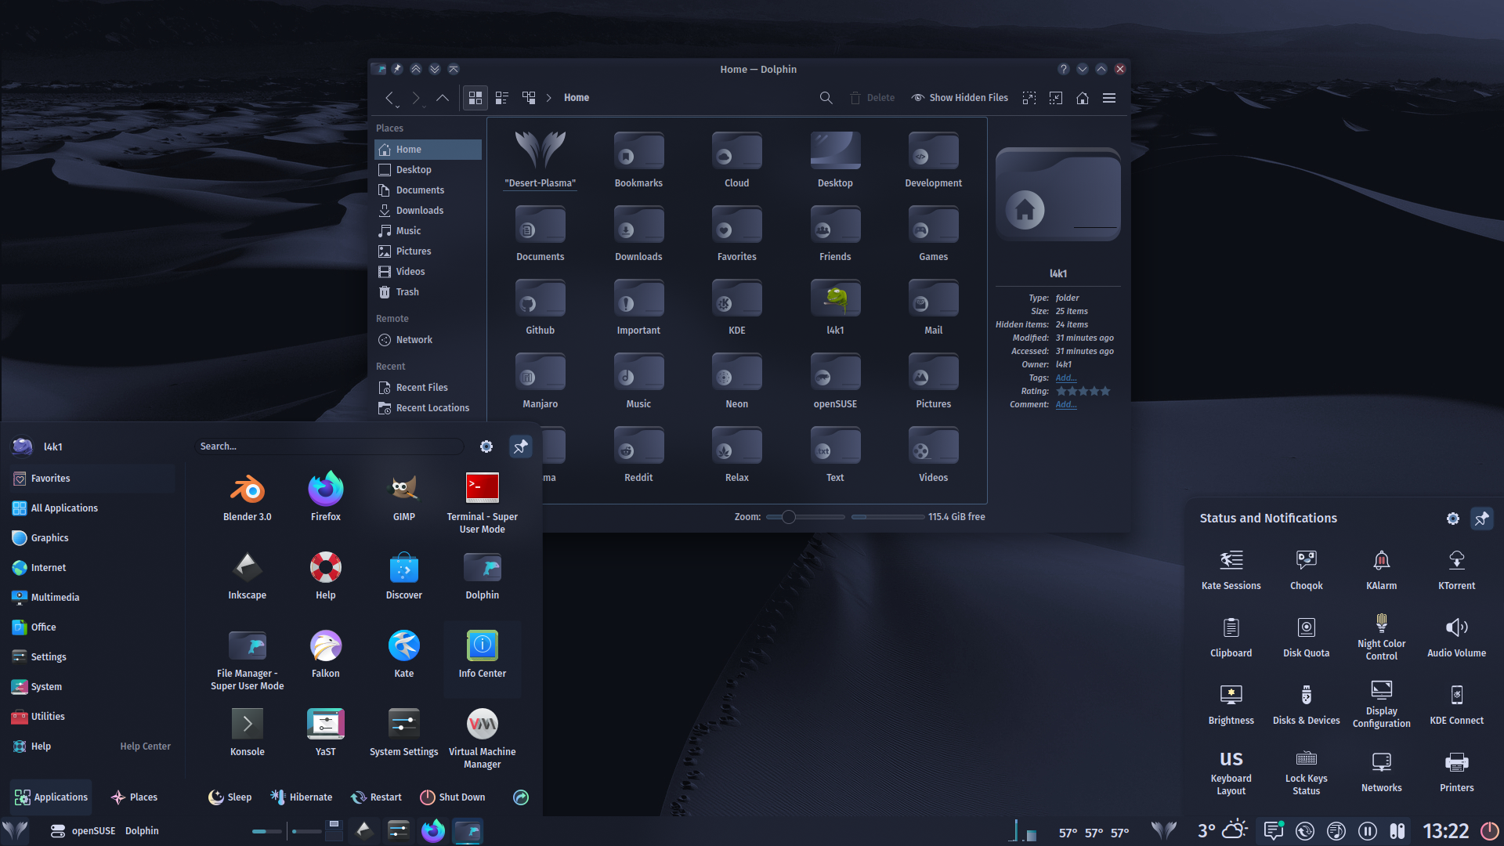Open Display Configuration widget
1504x846 pixels.
1382,704
